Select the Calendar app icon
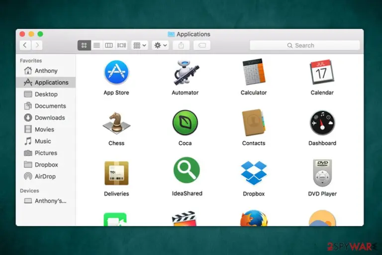 coord(322,72)
